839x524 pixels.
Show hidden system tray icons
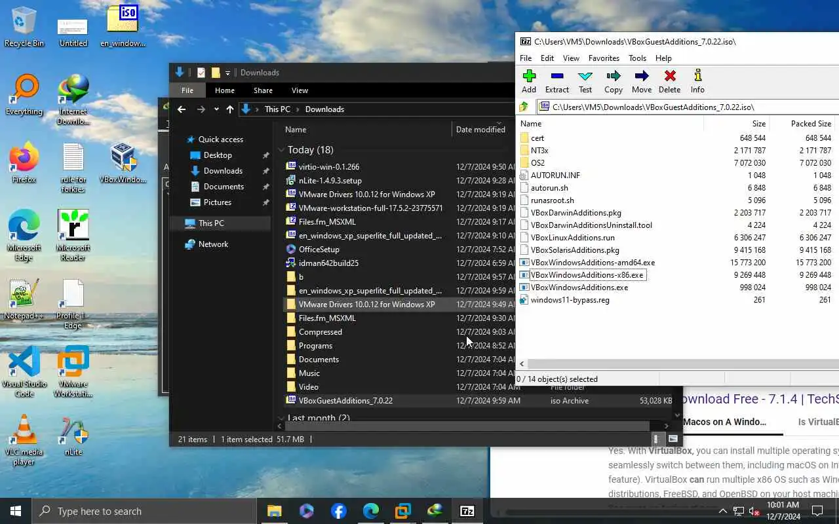point(722,511)
